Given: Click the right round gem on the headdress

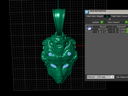Looking at the screenshot, I should click(x=69, y=54).
